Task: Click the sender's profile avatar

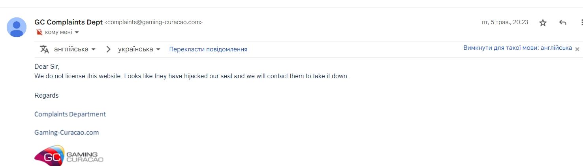Action: click(17, 27)
